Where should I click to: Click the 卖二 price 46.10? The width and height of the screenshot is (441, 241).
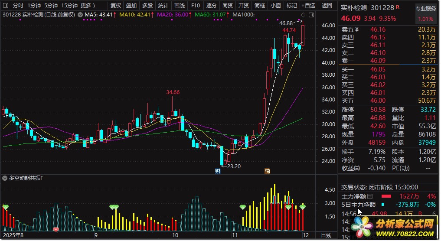pyautogui.click(x=378, y=53)
